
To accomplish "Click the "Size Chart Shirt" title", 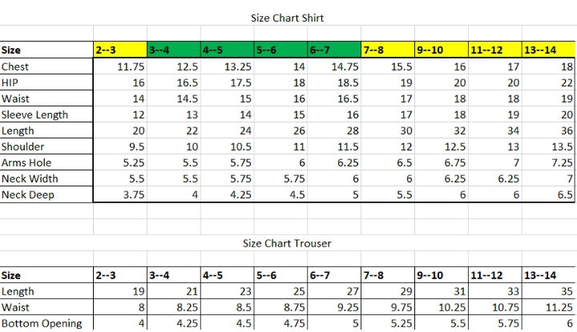I will [287, 18].
